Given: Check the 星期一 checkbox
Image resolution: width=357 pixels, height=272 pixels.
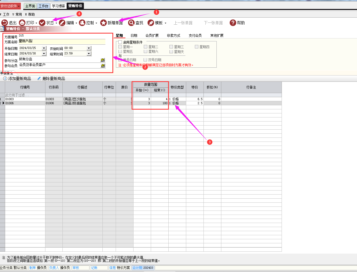Looking at the screenshot, I should pos(120,47).
